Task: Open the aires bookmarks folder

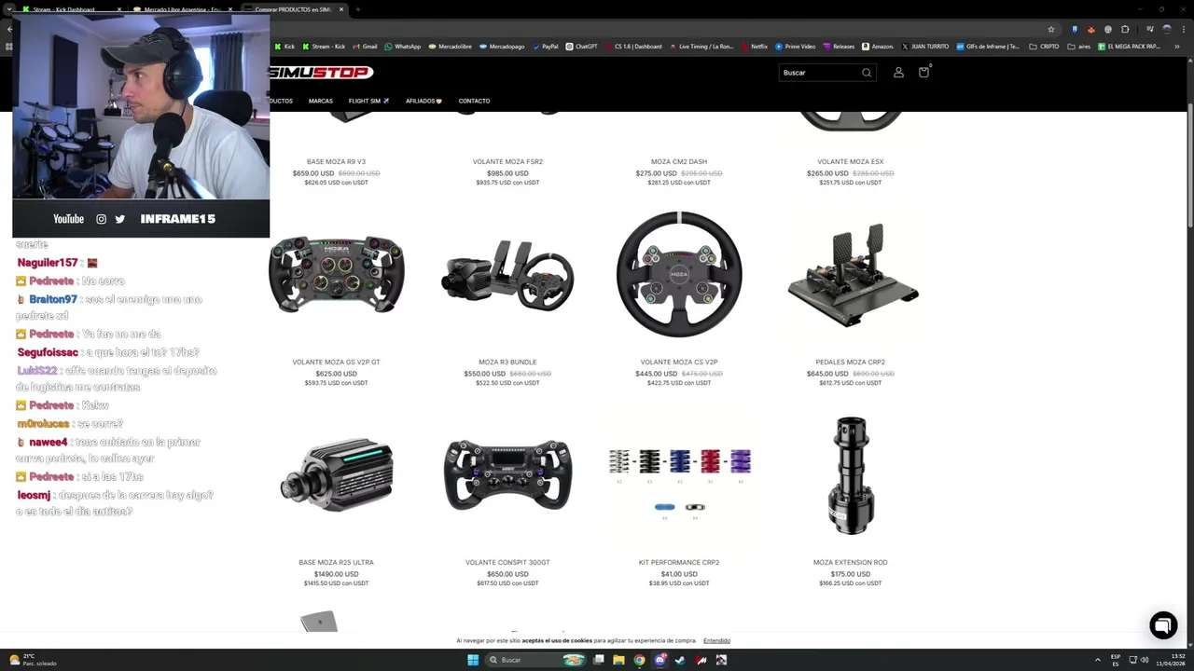Action: [1078, 46]
